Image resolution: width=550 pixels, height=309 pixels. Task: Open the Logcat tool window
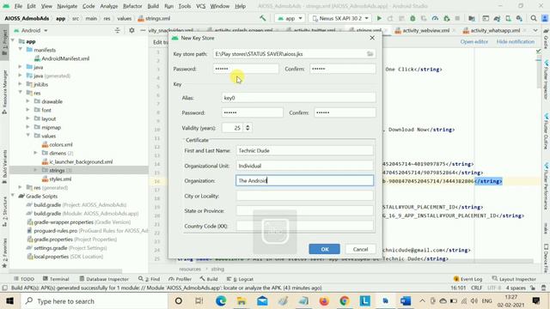240,279
